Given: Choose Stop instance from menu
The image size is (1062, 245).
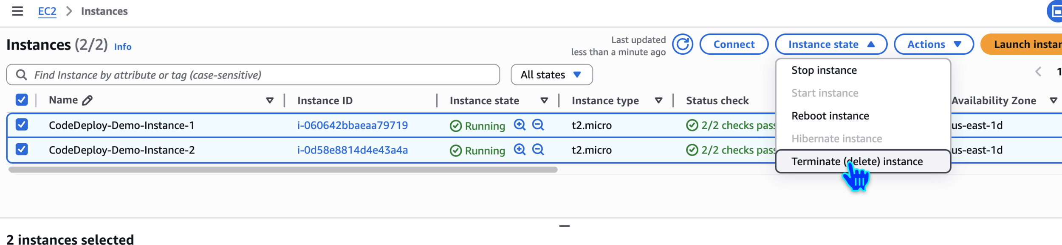Looking at the screenshot, I should [x=863, y=70].
